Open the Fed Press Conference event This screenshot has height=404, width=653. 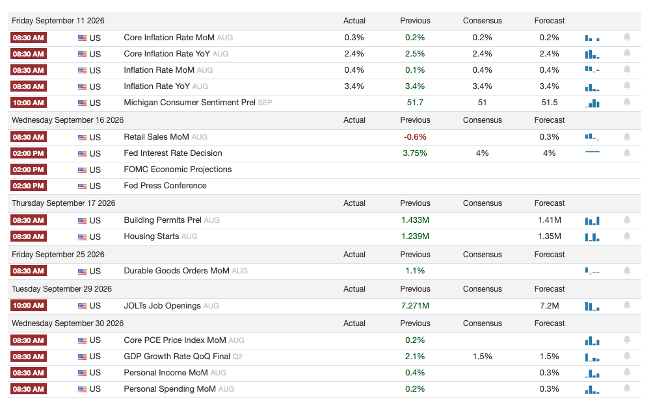[x=165, y=186]
